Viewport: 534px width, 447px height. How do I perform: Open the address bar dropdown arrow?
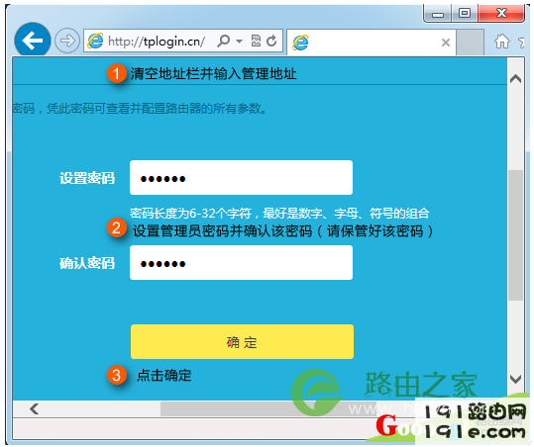pyautogui.click(x=240, y=42)
